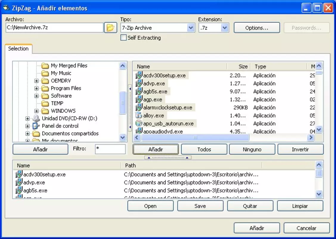Click the final Añadir button next to Cancelar

click(257, 228)
